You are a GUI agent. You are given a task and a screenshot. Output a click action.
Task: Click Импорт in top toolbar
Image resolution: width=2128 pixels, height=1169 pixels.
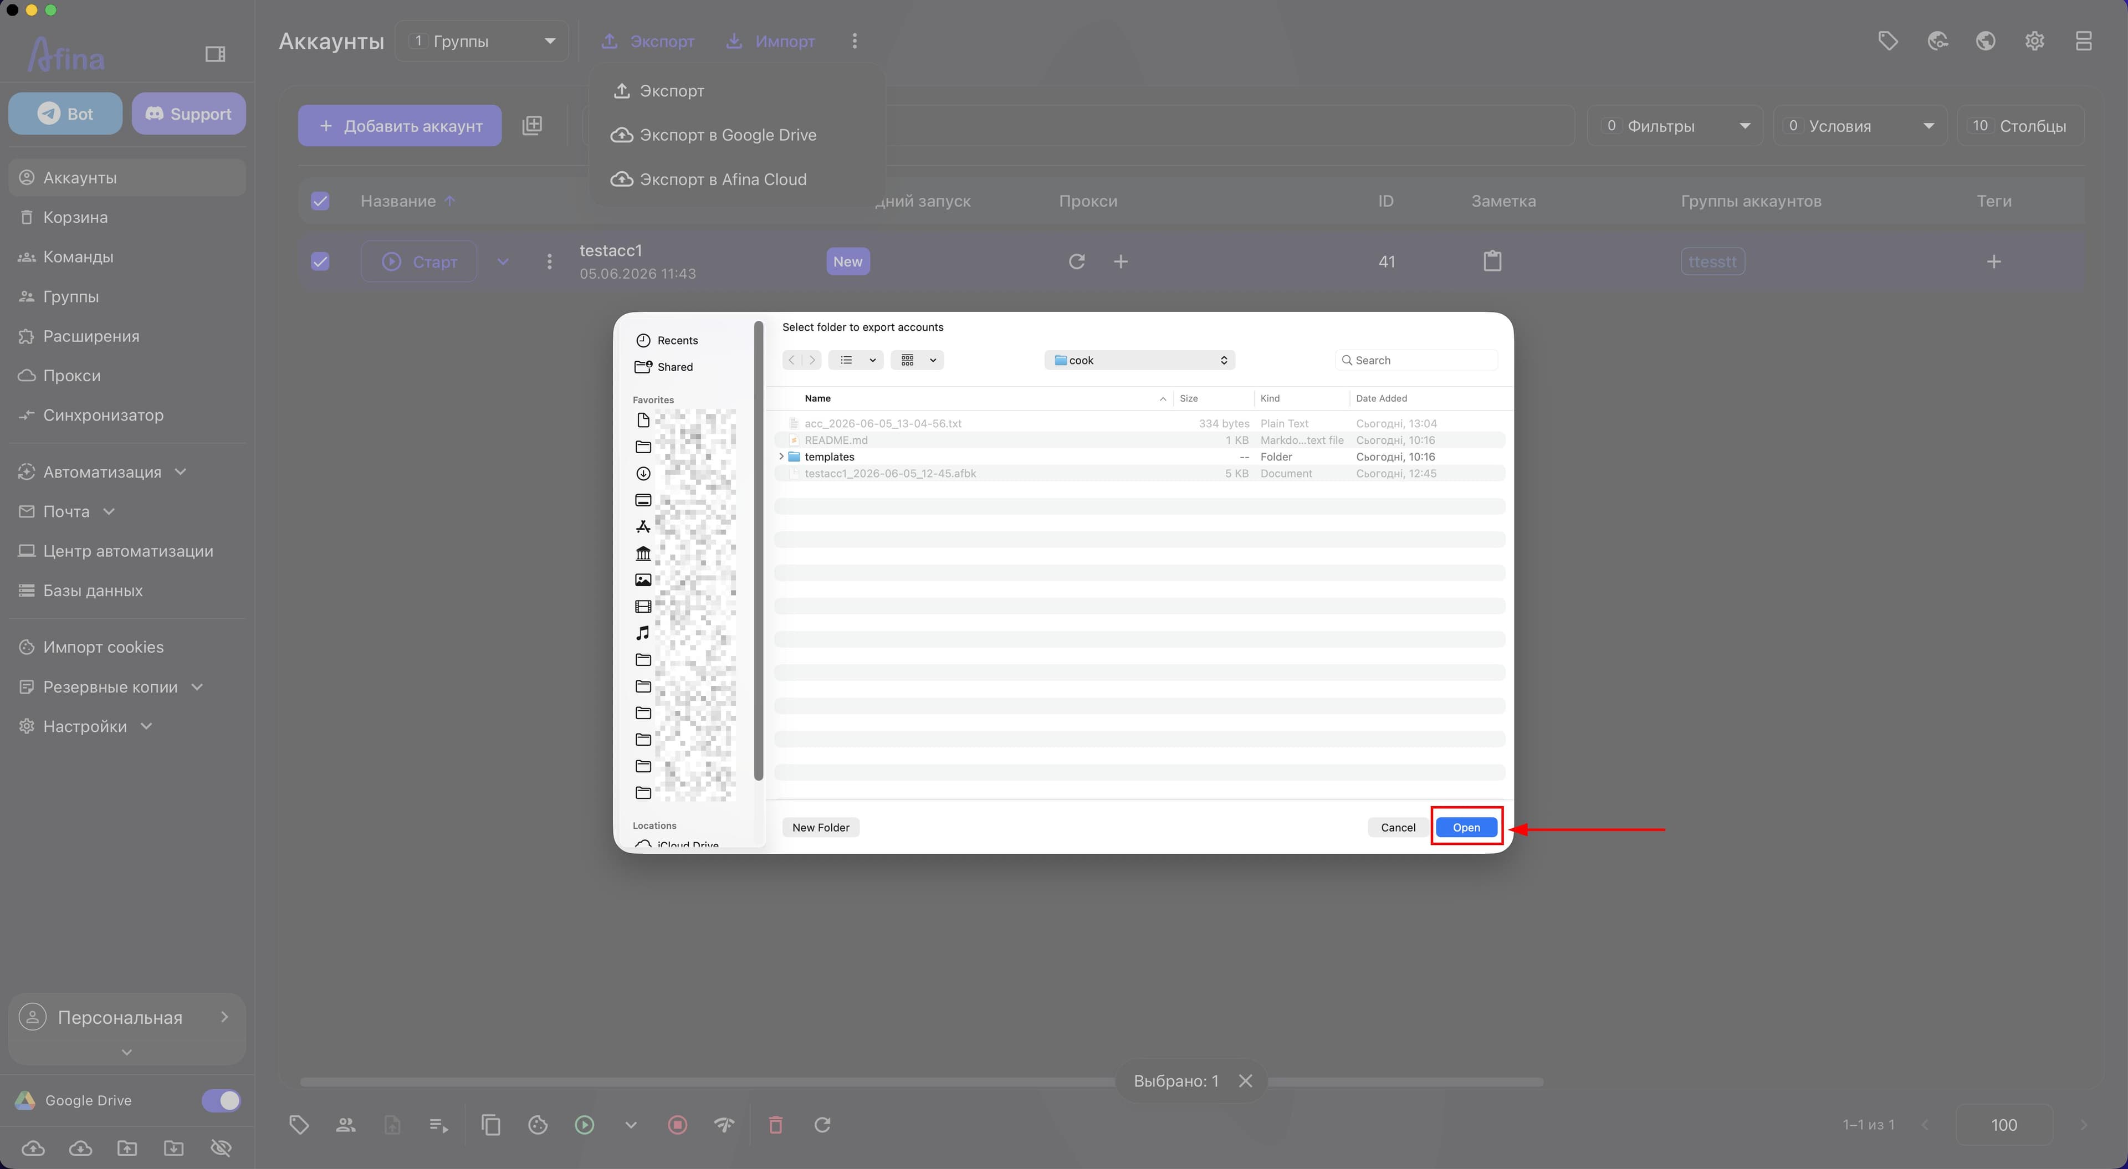(771, 42)
